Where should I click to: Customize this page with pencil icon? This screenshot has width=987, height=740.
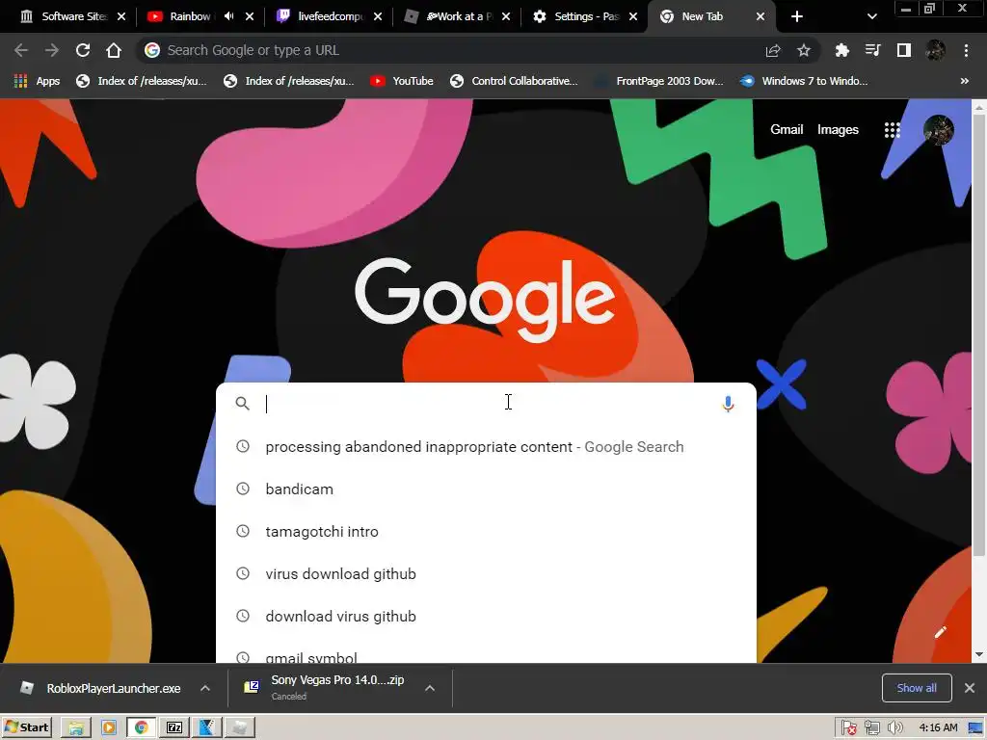(940, 632)
